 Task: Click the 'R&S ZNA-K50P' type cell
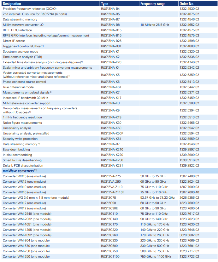(x=112, y=133)
